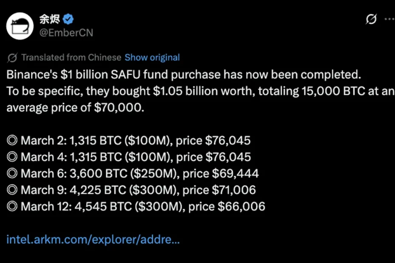The width and height of the screenshot is (395, 263).
Task: Click the translation icon beside Translated from Chinese
Action: tap(12, 58)
